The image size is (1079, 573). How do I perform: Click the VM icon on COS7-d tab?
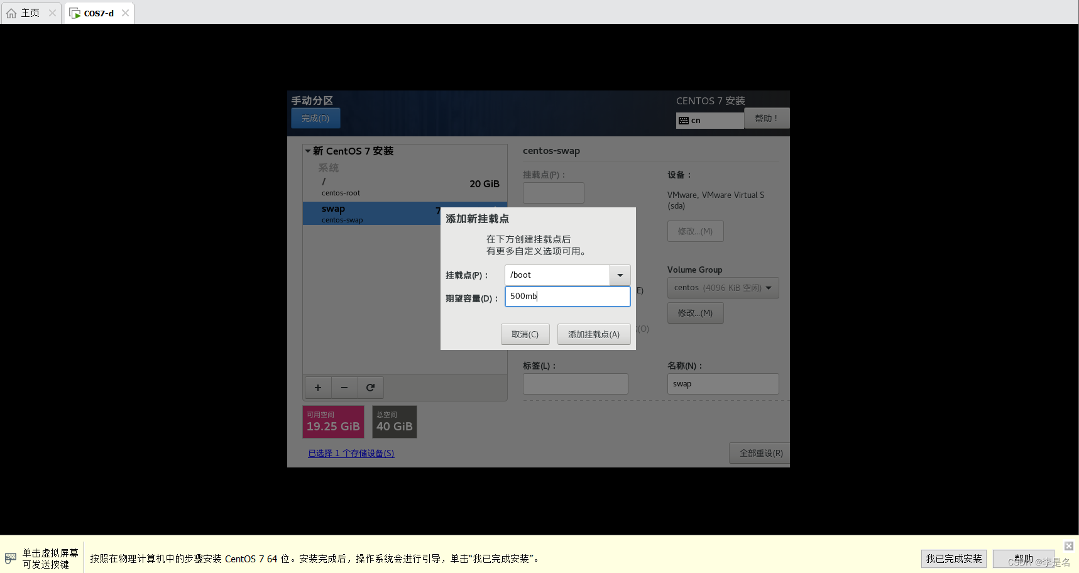[x=75, y=13]
